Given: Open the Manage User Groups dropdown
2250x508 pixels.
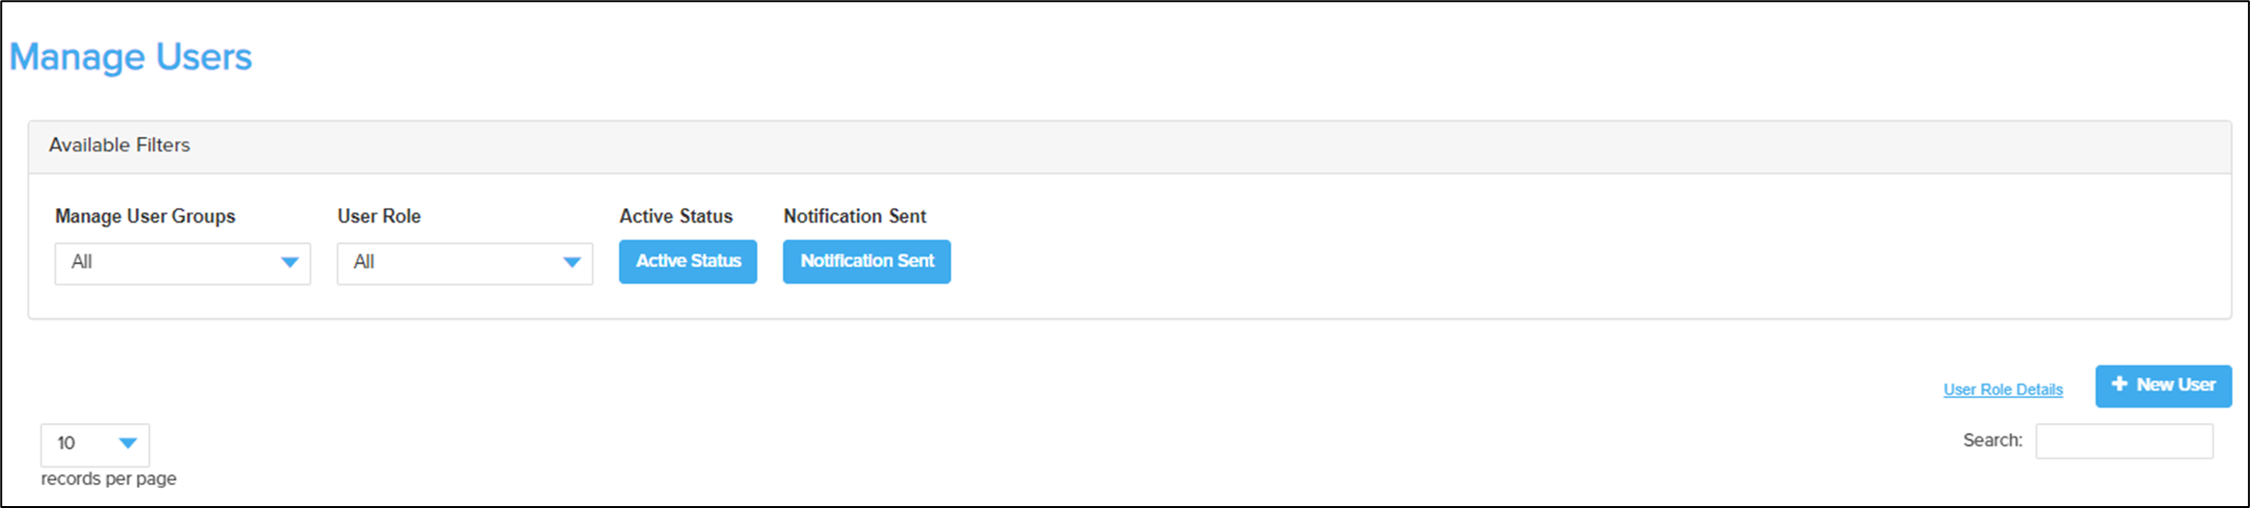Looking at the screenshot, I should (182, 263).
